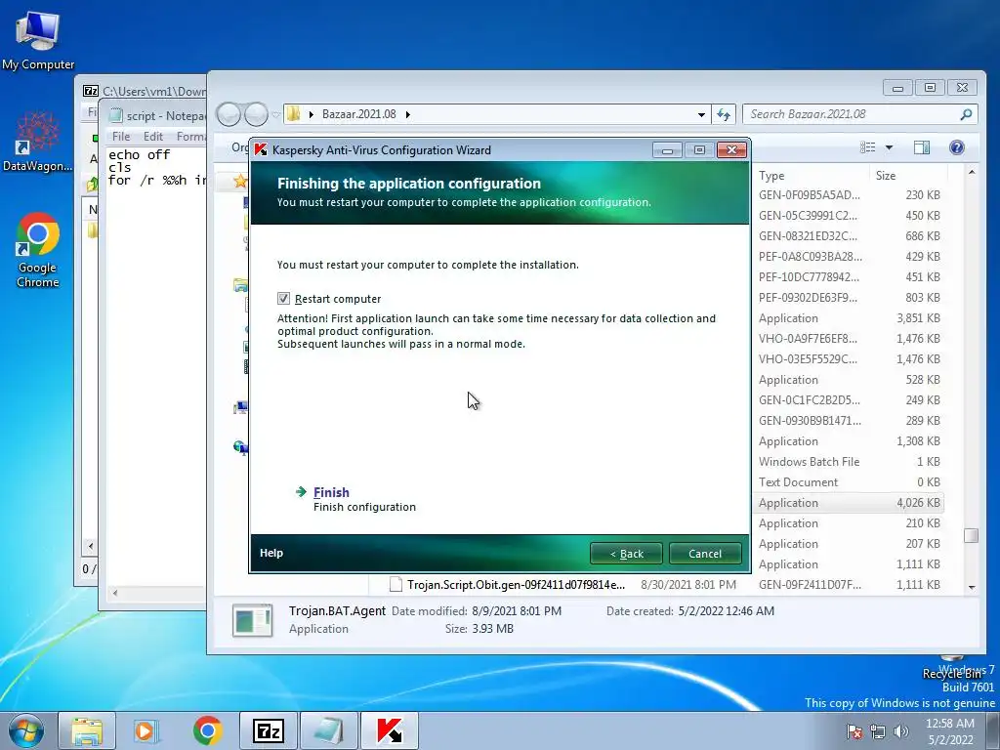Click the volume speaker tray icon

(x=901, y=731)
